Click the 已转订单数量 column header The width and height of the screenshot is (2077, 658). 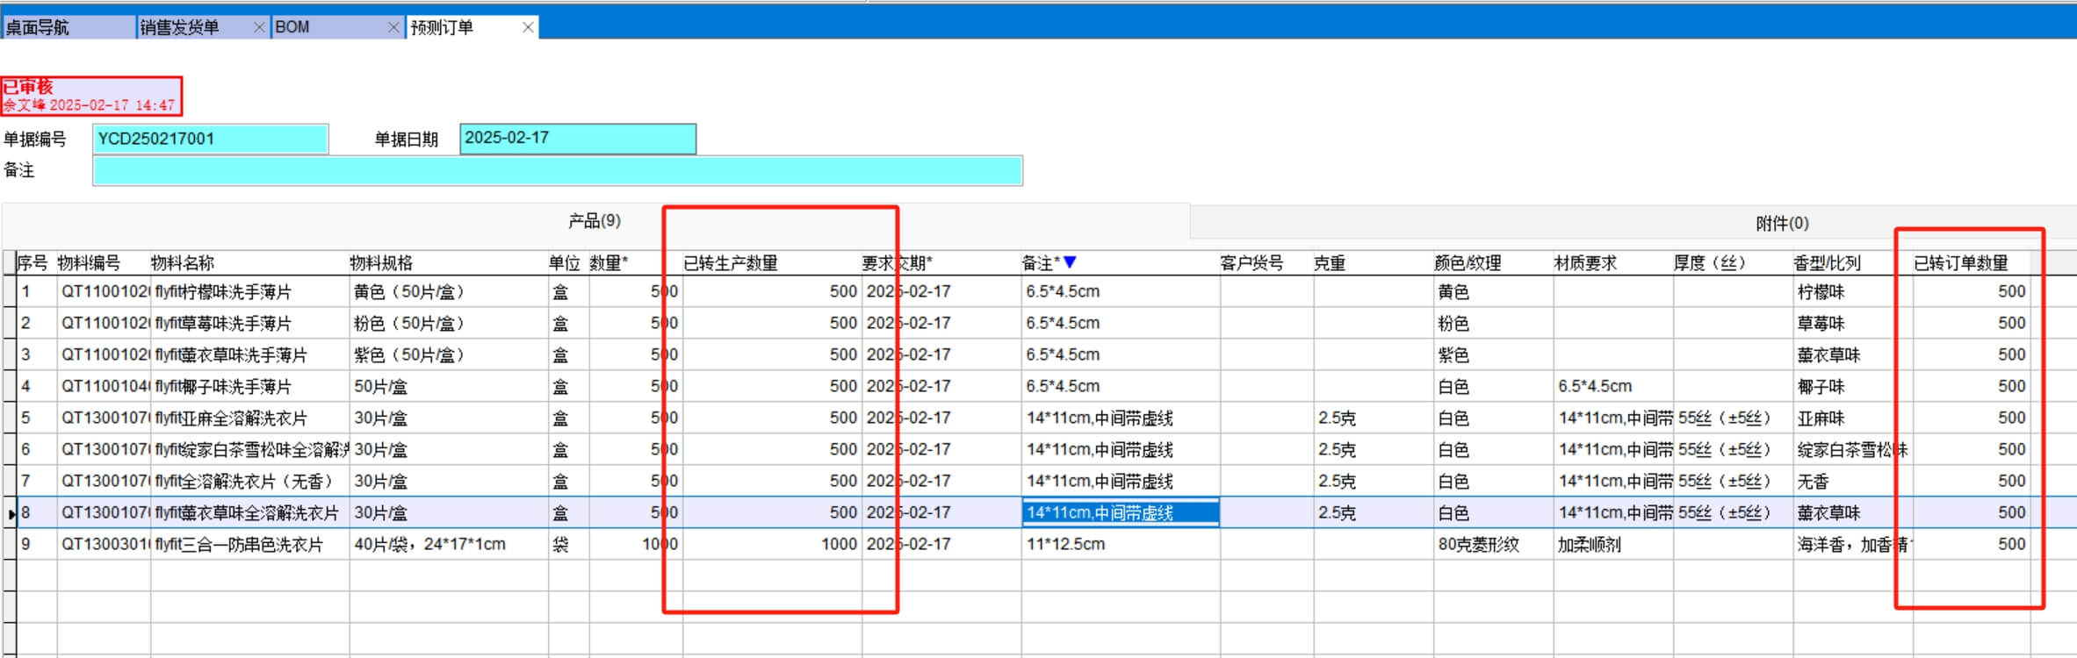click(x=1960, y=263)
